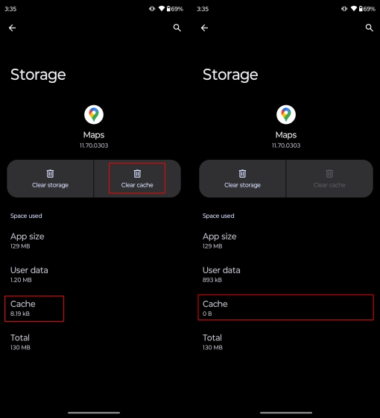Tap App size row on left screen

pyautogui.click(x=94, y=240)
